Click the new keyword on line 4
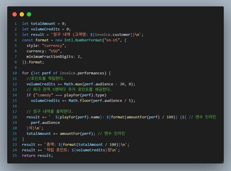 59,40
